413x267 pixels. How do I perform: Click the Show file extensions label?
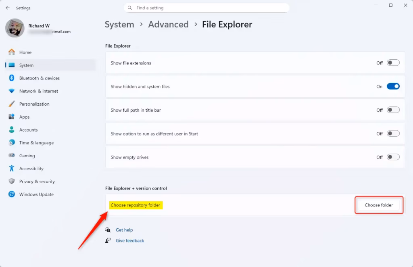click(131, 63)
